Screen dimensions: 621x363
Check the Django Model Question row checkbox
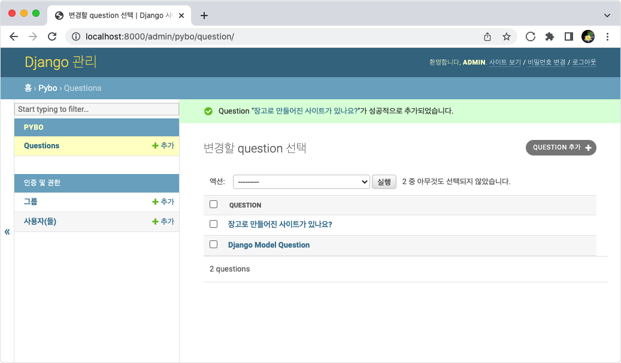(213, 245)
